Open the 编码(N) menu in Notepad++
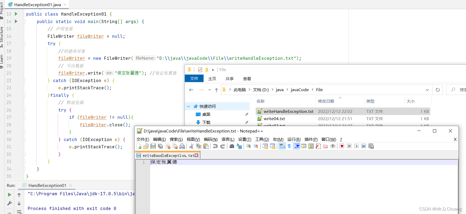Viewport: 466px width, 214px height. coord(211,139)
